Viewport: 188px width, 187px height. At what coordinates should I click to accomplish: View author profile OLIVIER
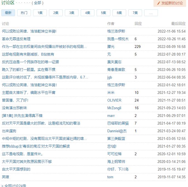(114, 100)
